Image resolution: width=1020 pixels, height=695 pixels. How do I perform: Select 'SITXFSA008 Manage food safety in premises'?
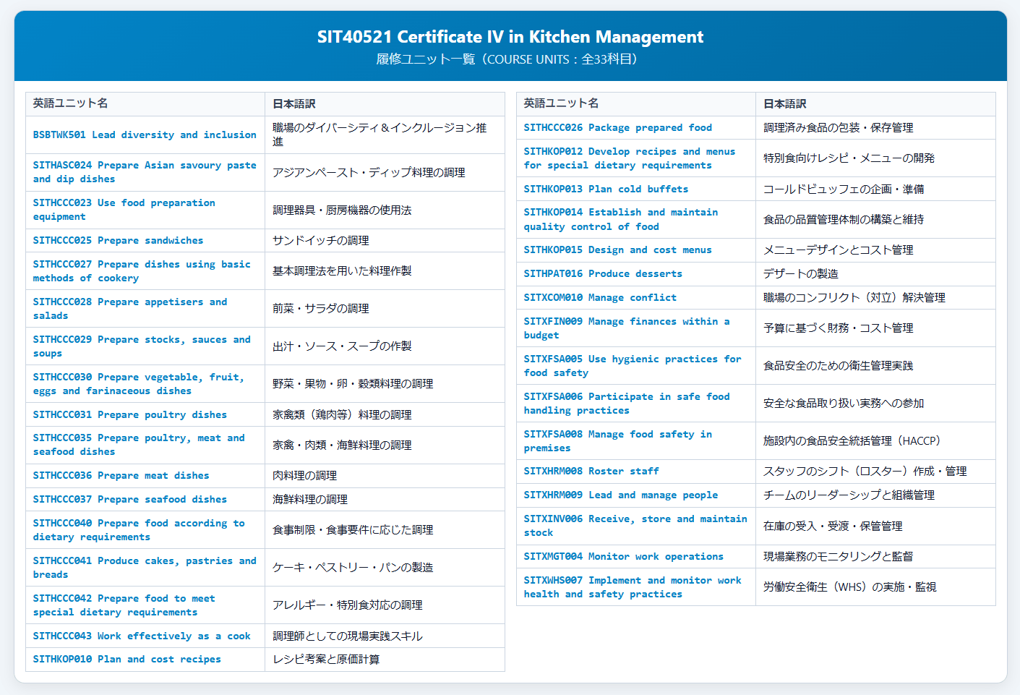click(x=618, y=441)
